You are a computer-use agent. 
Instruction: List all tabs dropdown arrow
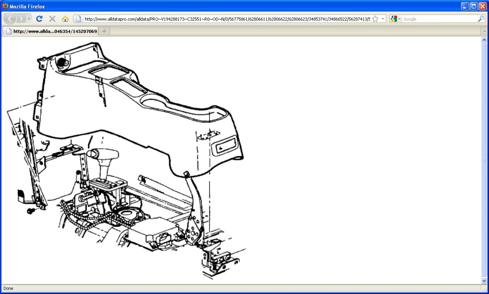(x=484, y=31)
